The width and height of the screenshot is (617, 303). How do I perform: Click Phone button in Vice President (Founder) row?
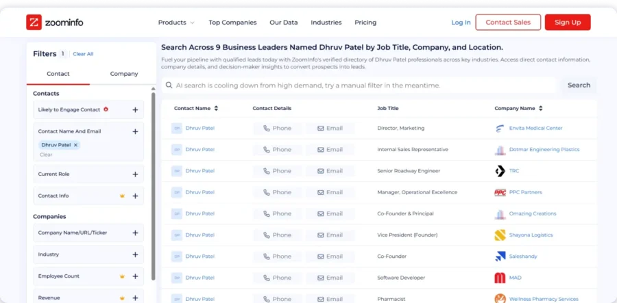click(278, 235)
